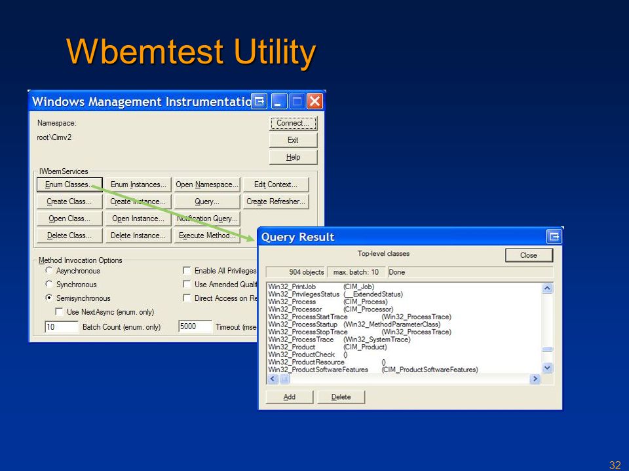Select the Synchronous radio option
The width and height of the screenshot is (629, 471).
49,284
